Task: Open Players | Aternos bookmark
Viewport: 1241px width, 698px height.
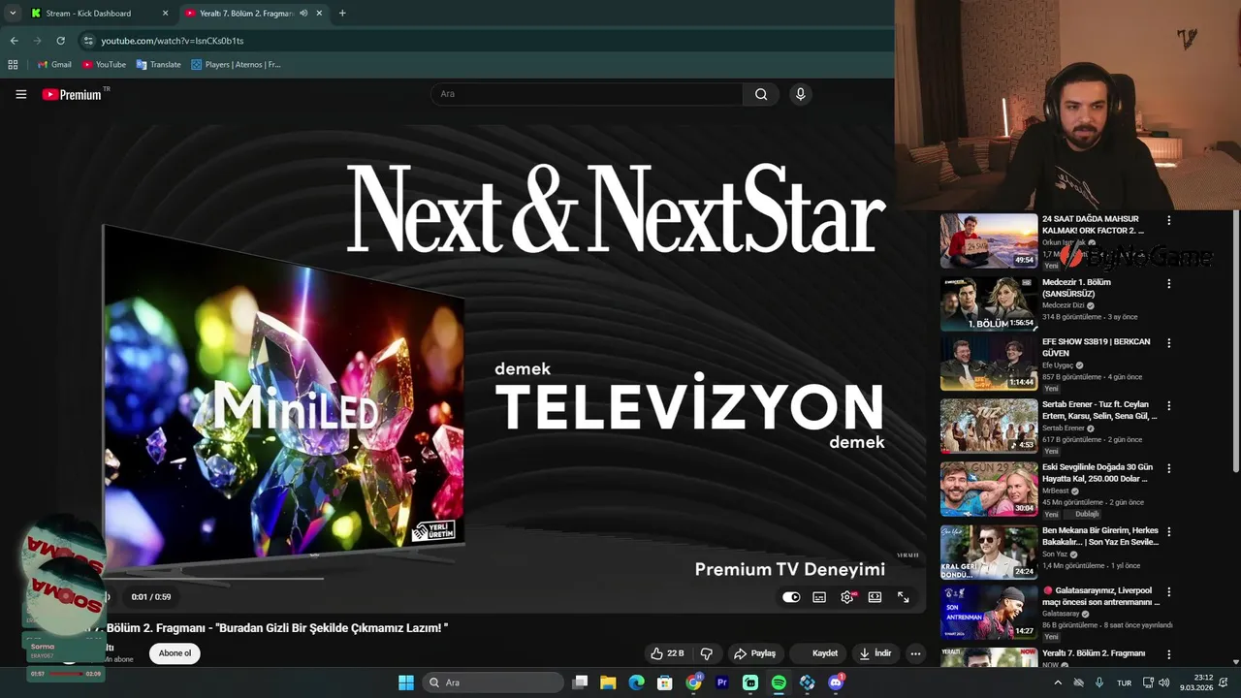Action: click(x=236, y=64)
